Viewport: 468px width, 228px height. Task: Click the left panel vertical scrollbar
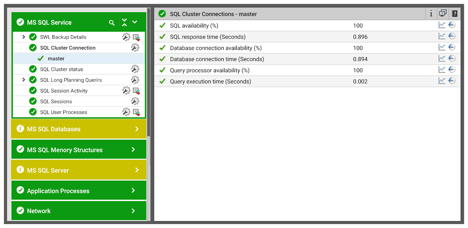[x=148, y=71]
